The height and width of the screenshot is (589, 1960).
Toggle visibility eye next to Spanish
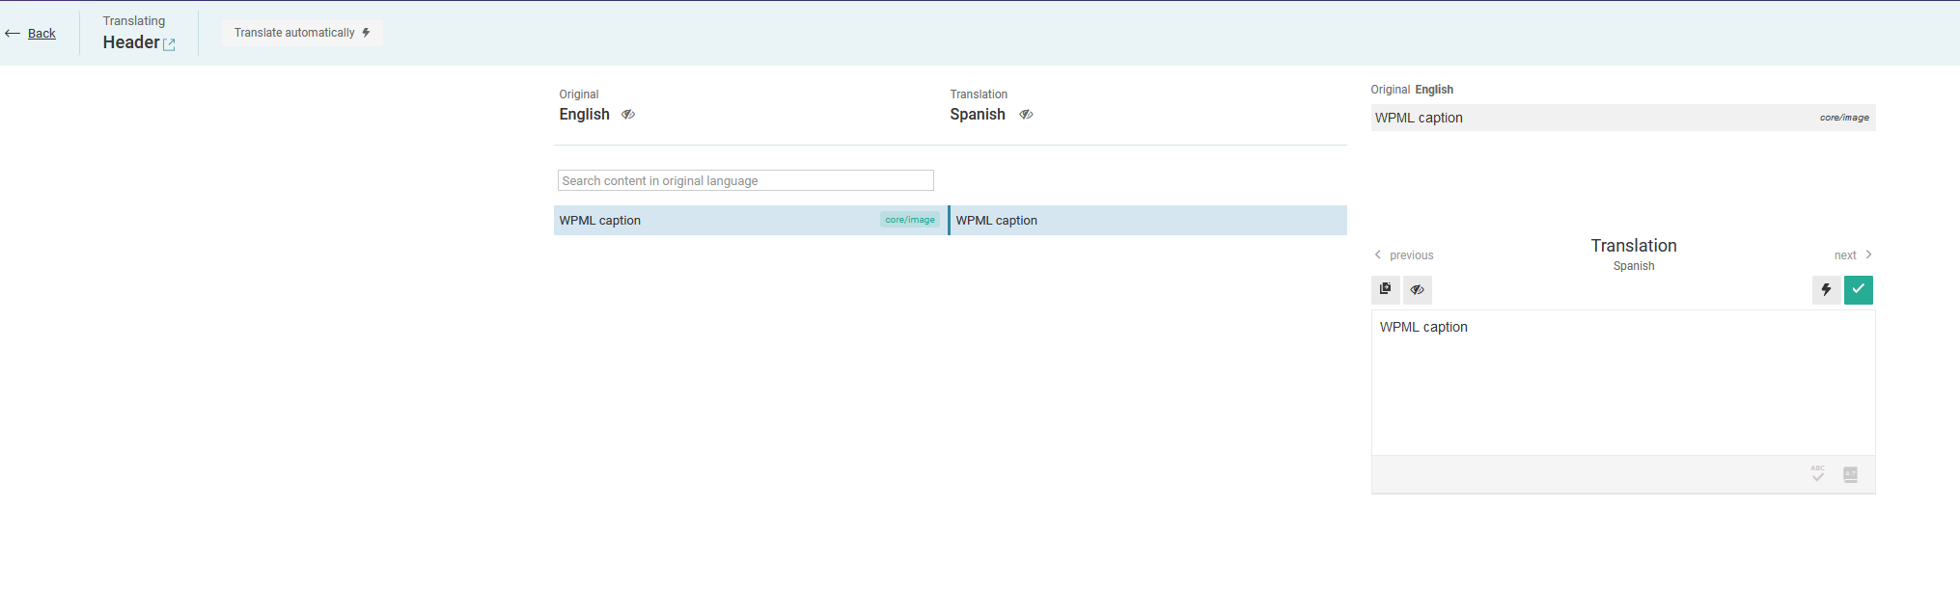tap(1026, 115)
